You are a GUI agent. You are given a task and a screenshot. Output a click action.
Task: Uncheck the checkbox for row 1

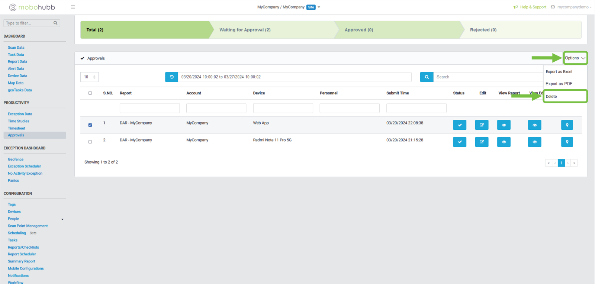(x=90, y=125)
